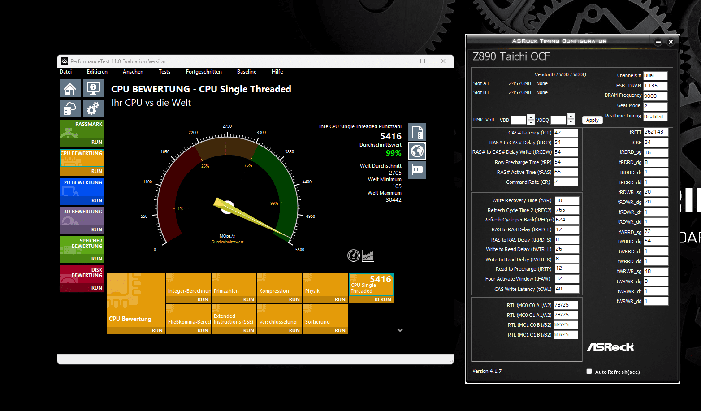This screenshot has width=701, height=411.
Task: Open the Ansehen menu
Action: pos(133,72)
